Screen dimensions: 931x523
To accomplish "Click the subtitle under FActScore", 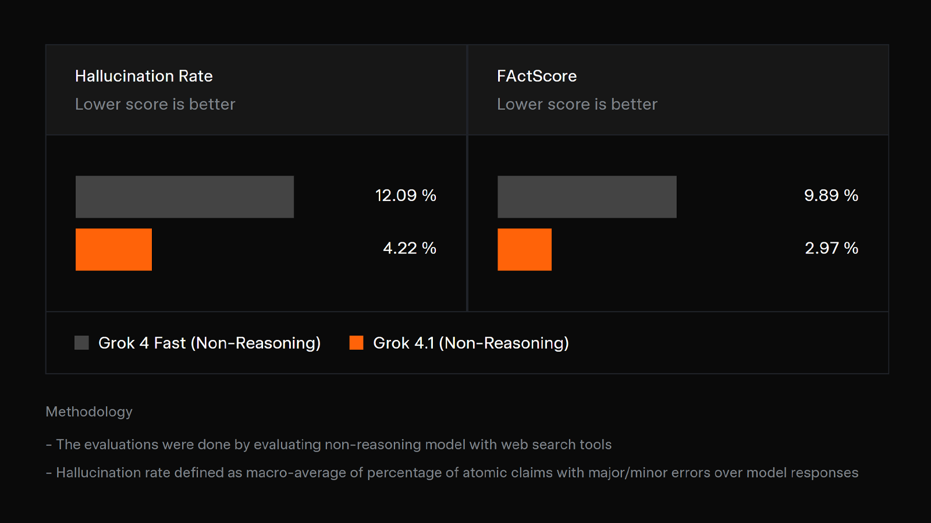I will 577,104.
